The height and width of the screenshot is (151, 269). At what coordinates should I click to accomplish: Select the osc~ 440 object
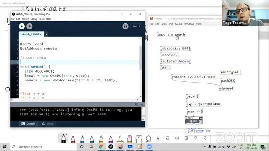[195, 112]
